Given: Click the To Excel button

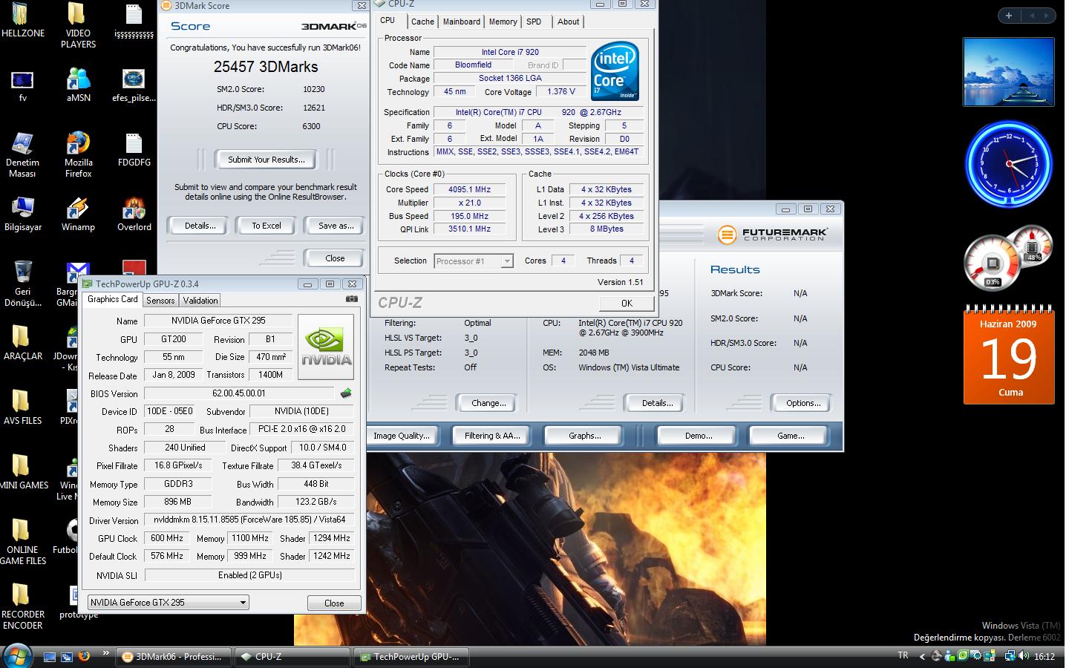Looking at the screenshot, I should coord(266,226).
